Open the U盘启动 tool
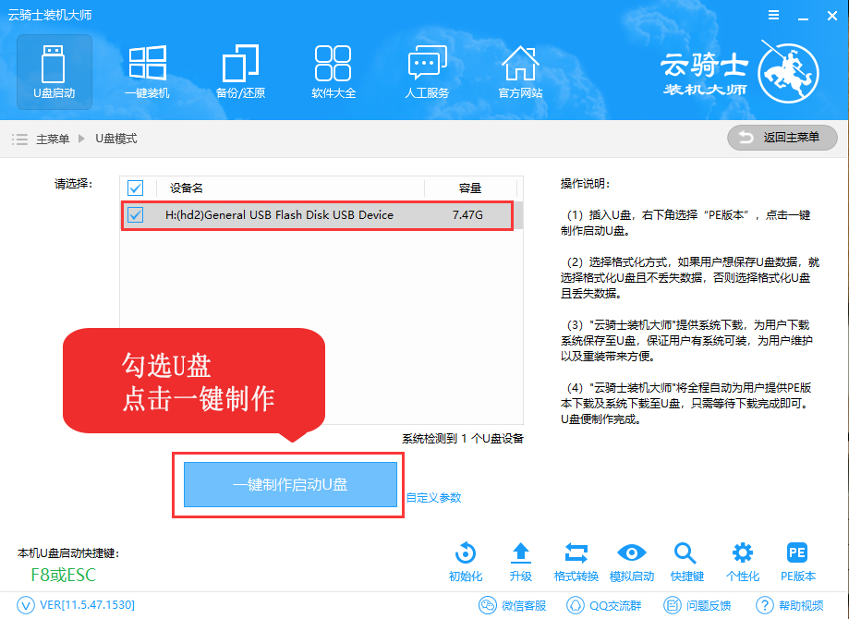The width and height of the screenshot is (849, 619). pos(55,72)
